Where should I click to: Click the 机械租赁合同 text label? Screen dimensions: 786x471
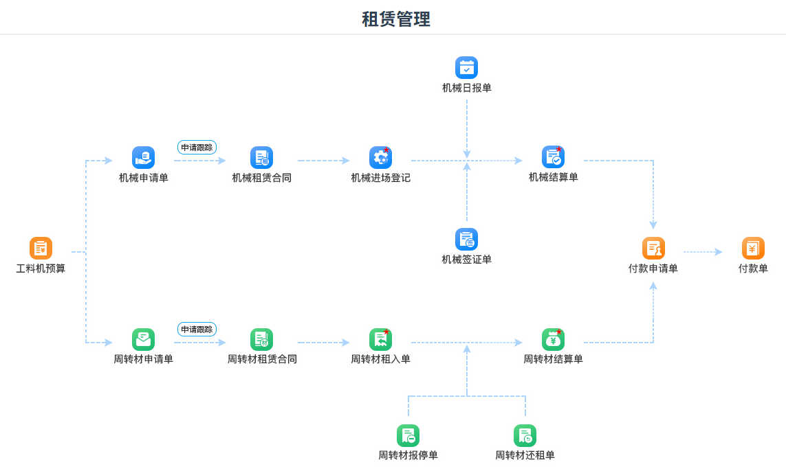click(262, 178)
